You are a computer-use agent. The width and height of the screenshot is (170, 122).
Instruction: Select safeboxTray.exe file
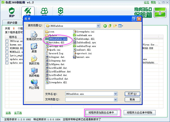coord(84,46)
